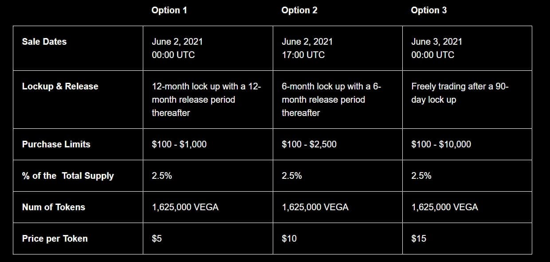Select the June 2, 2021 00:00 UTC cell

(x=208, y=48)
